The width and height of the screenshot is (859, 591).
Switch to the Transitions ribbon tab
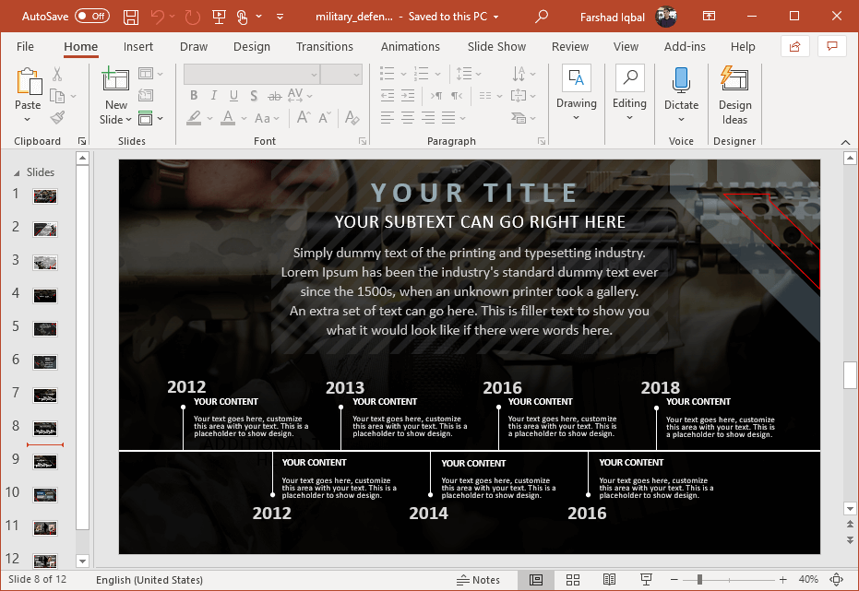coord(325,46)
